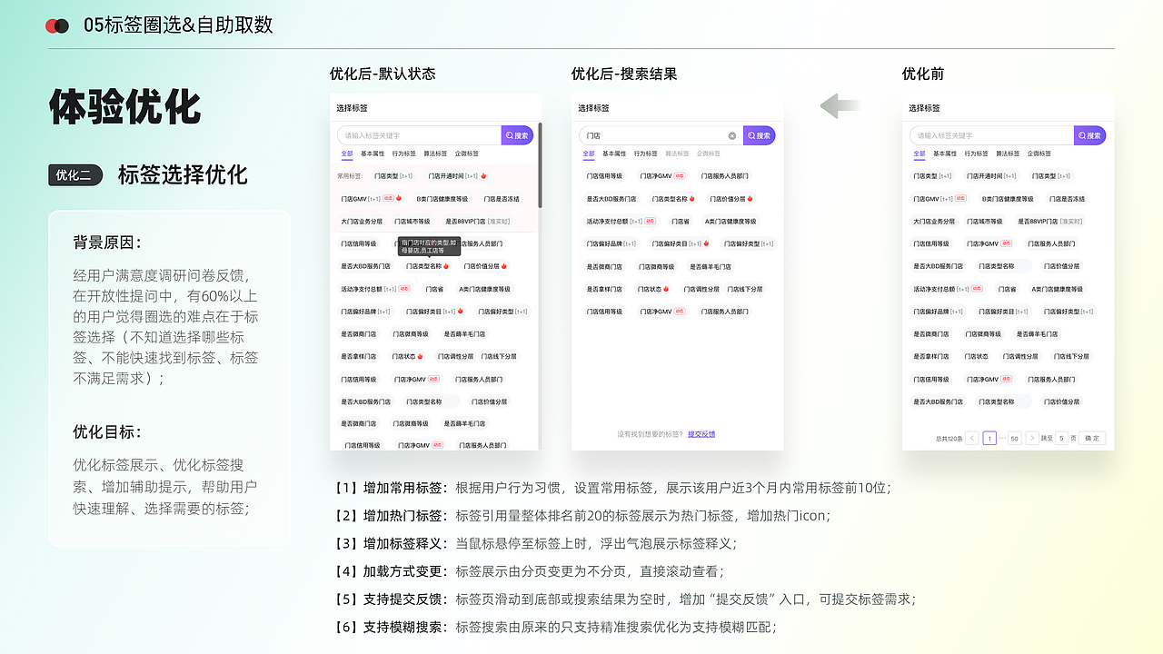
Task: Switch to 基本属性 tab in 优化前 panel
Action: click(x=945, y=154)
